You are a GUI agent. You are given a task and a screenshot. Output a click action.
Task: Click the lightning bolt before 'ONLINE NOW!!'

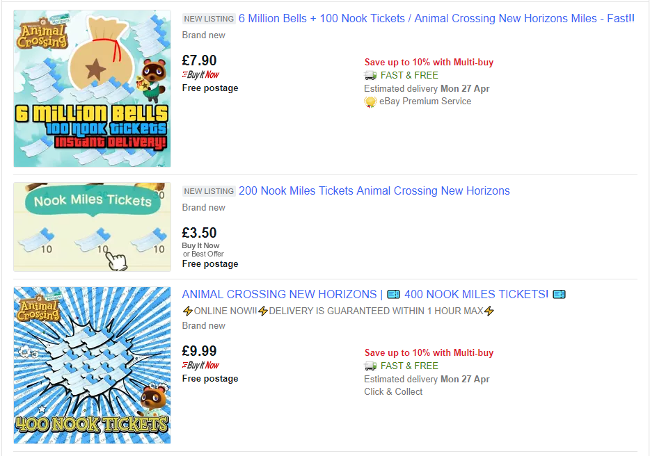(187, 311)
